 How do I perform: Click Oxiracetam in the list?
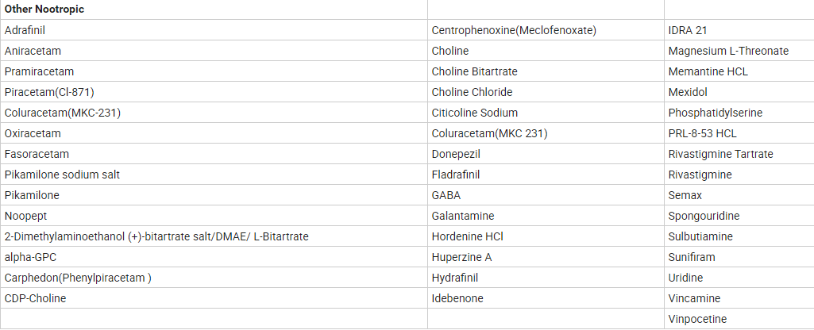33,133
